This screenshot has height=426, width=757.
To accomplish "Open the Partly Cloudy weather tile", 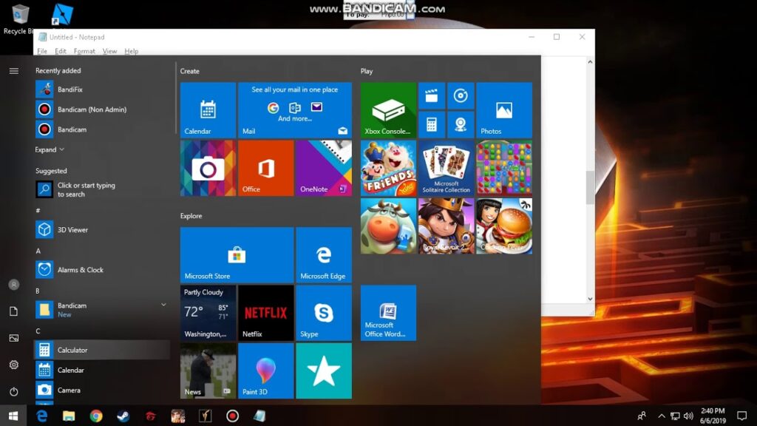I will 208,313.
